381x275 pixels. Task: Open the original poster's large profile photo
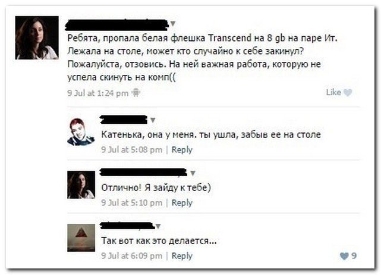pos(37,37)
